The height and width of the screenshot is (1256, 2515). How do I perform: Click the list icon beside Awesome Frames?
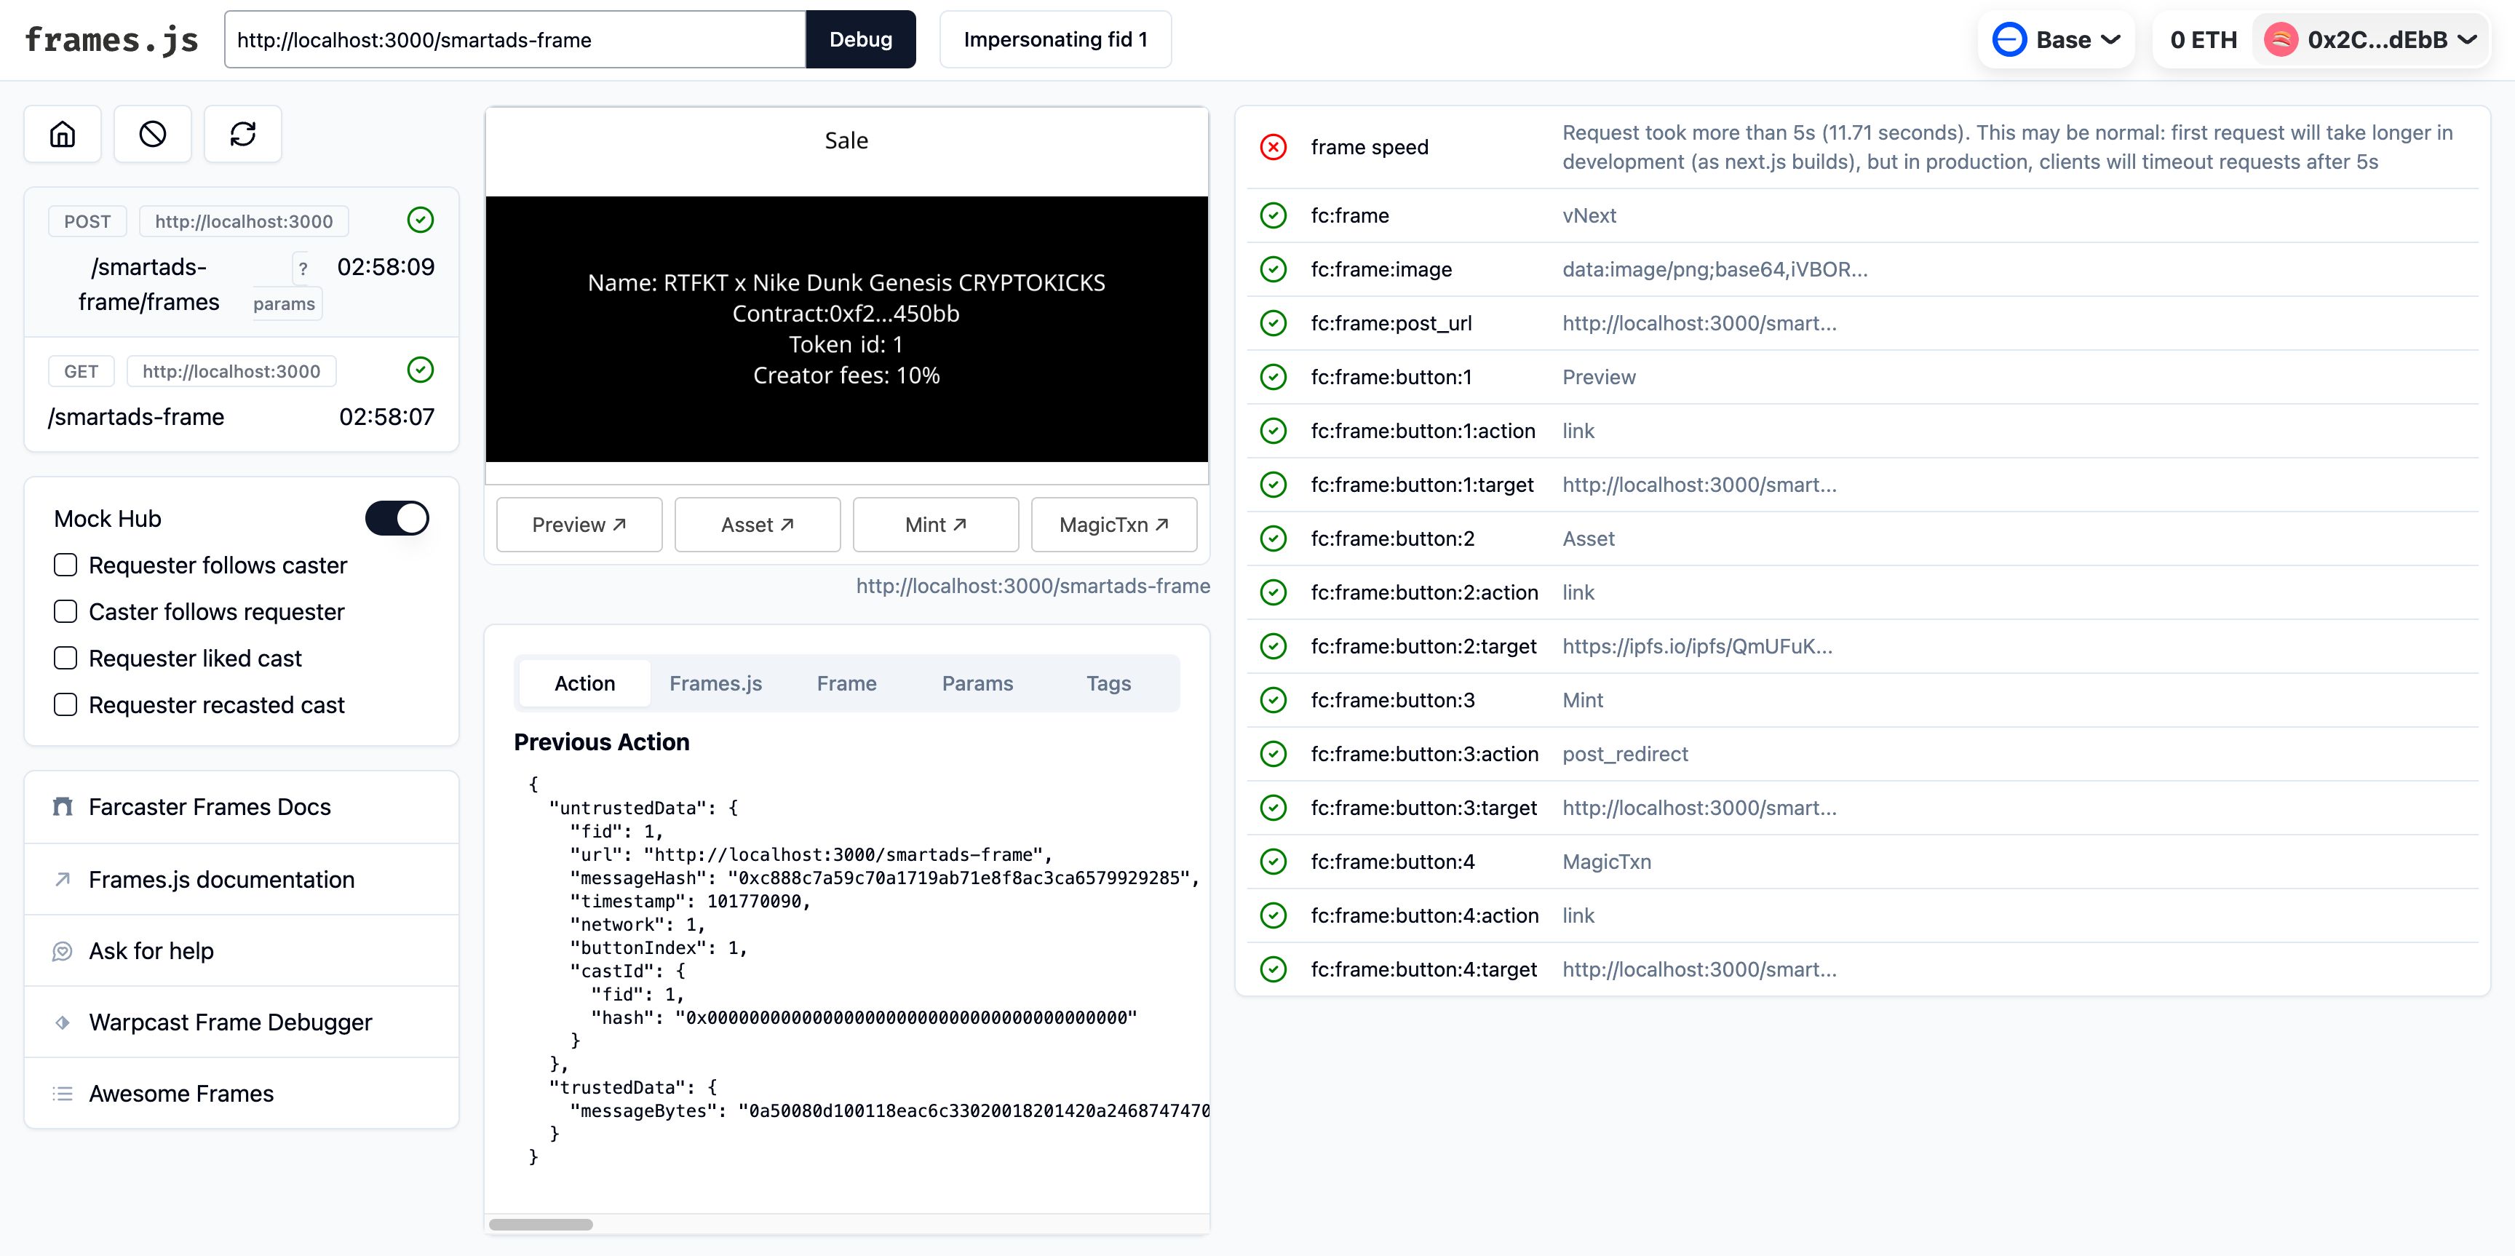(x=63, y=1094)
